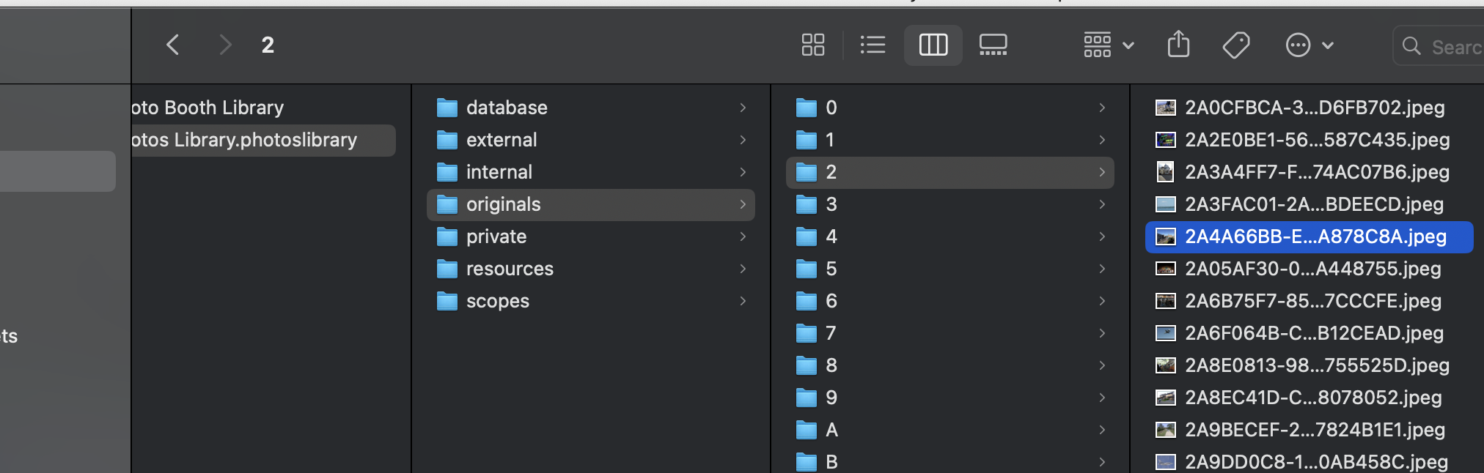The height and width of the screenshot is (473, 1484).
Task: Open the Action ellipsis menu
Action: point(1309,45)
